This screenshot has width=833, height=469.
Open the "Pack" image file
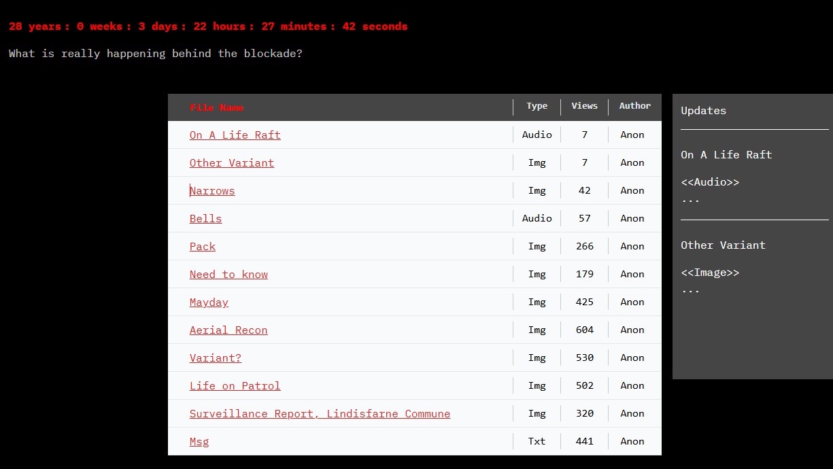coord(202,246)
